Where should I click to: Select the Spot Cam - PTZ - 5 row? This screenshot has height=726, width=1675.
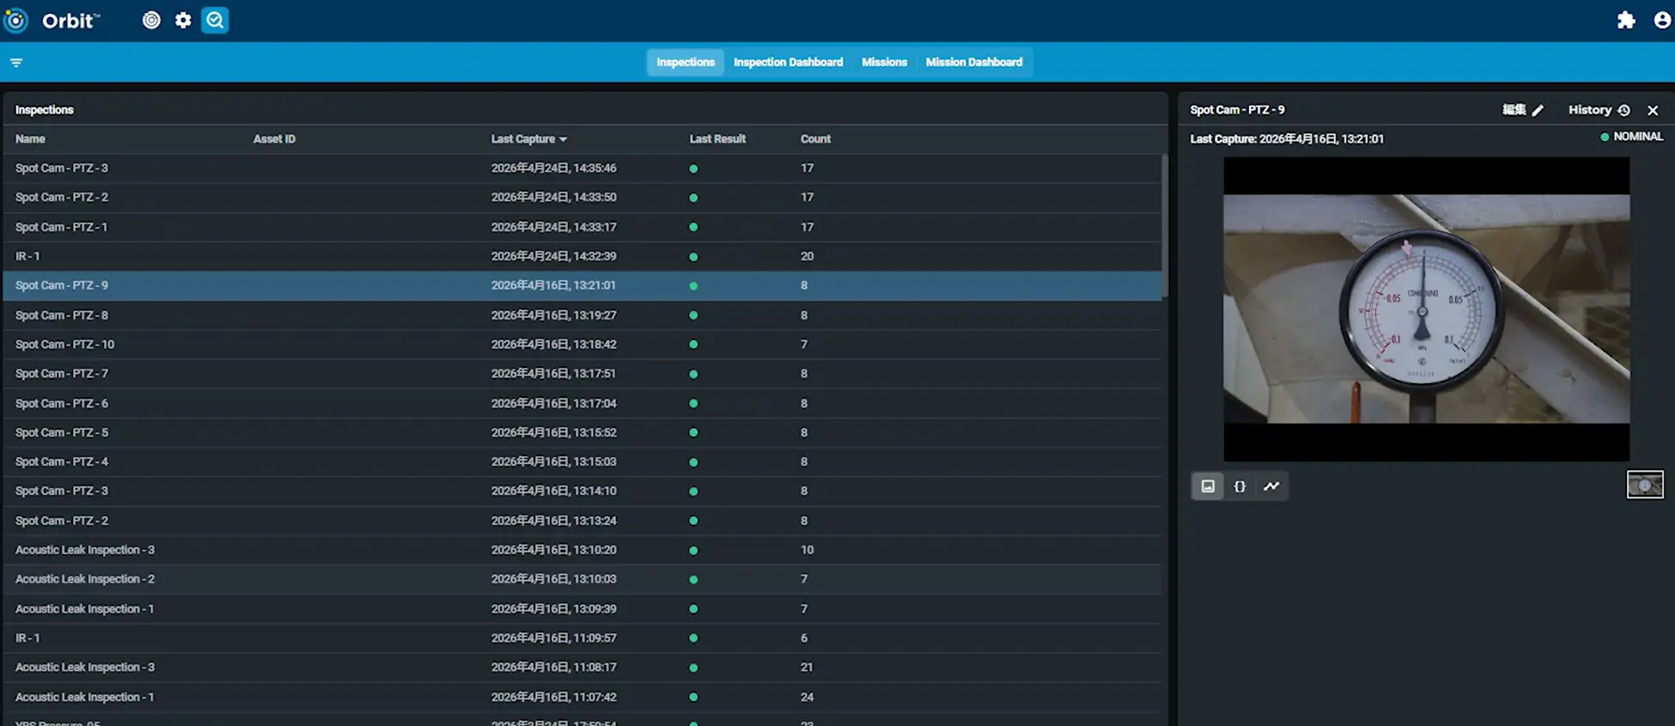[582, 432]
